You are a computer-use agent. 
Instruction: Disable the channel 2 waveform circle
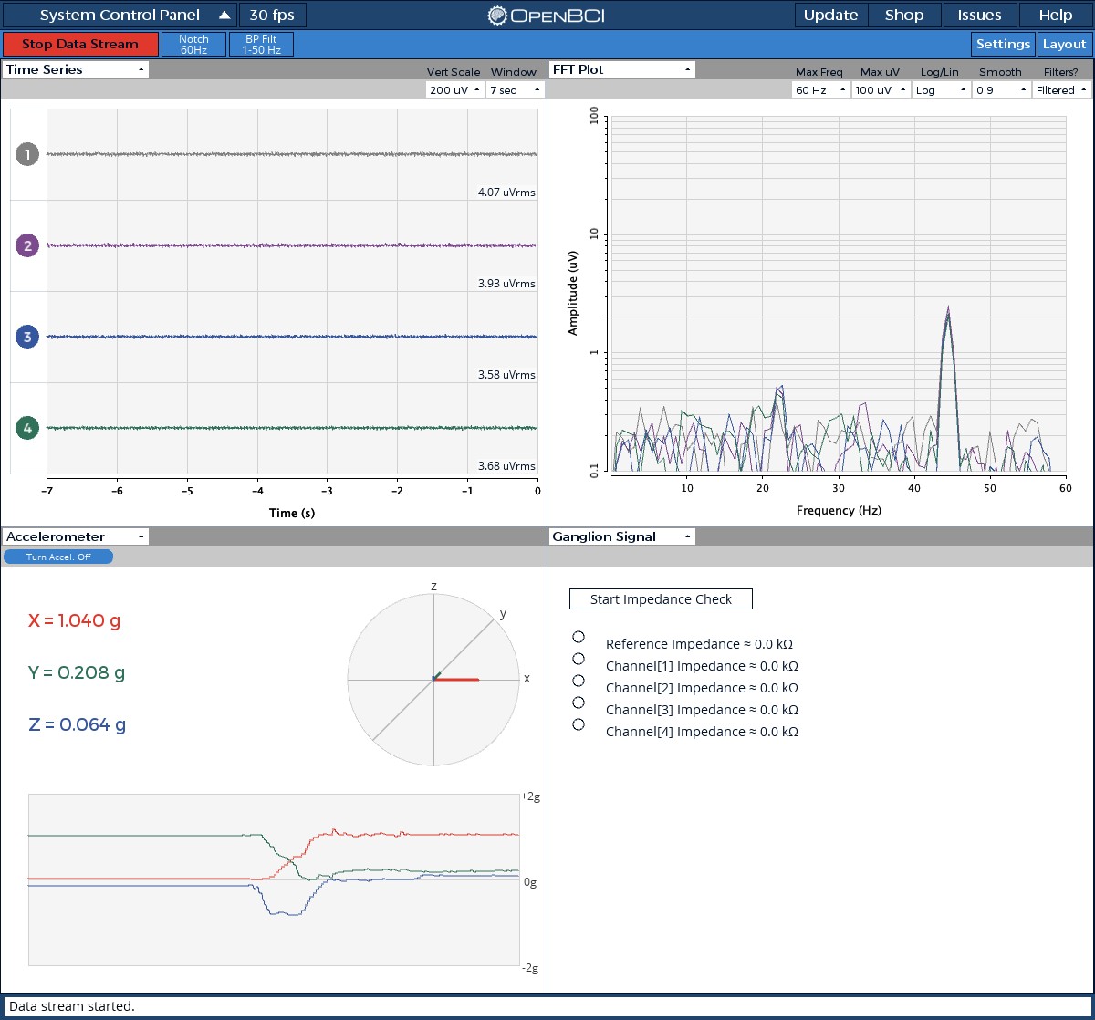pyautogui.click(x=26, y=246)
